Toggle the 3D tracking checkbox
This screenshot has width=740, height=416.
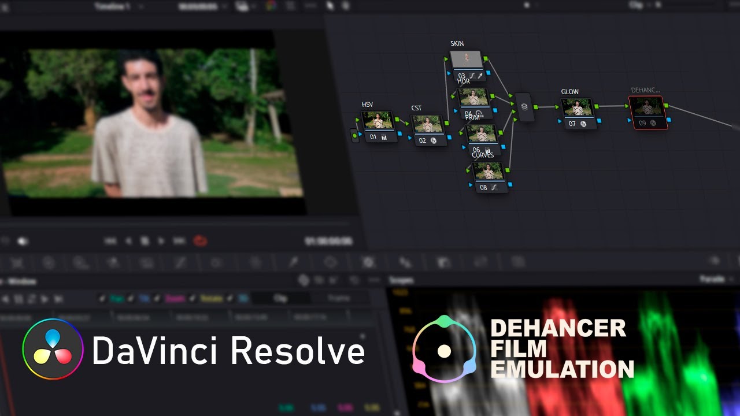pyautogui.click(x=231, y=299)
